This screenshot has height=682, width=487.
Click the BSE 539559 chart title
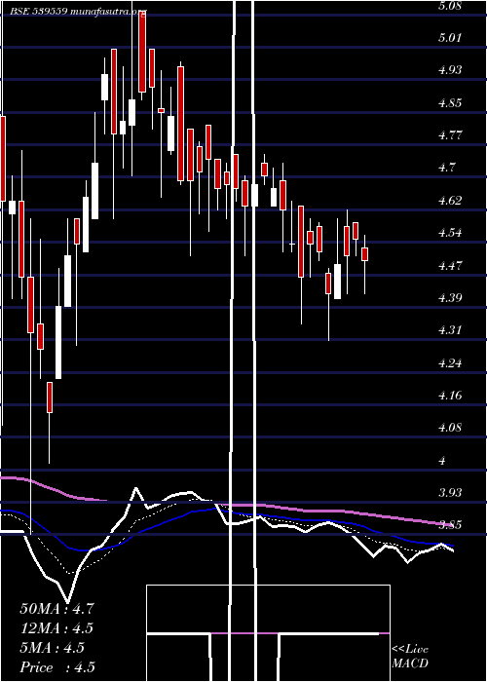(x=78, y=12)
